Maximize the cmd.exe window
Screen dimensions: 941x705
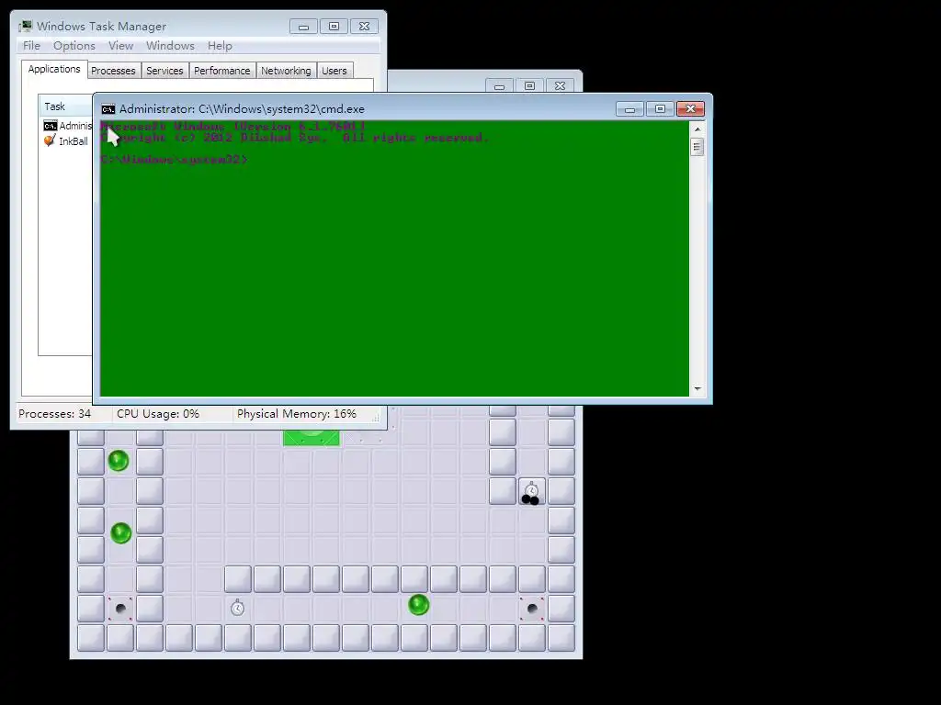click(x=660, y=109)
